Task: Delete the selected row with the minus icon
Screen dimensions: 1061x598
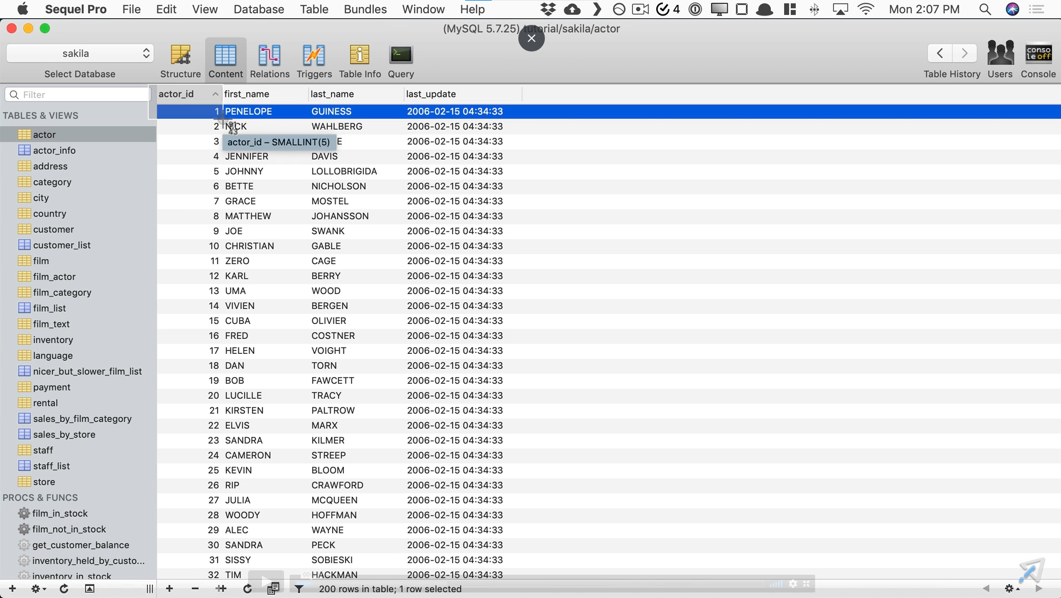Action: tap(195, 589)
